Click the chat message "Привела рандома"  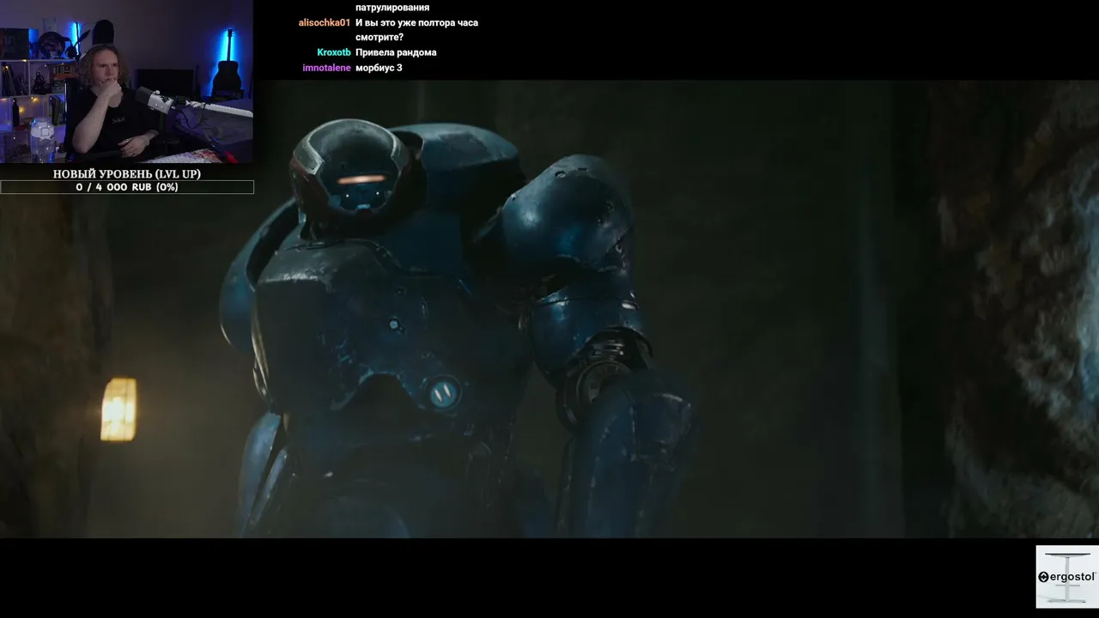pyautogui.click(x=396, y=52)
